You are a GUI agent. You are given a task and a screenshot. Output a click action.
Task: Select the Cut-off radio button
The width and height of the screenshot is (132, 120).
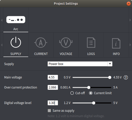(72, 93)
